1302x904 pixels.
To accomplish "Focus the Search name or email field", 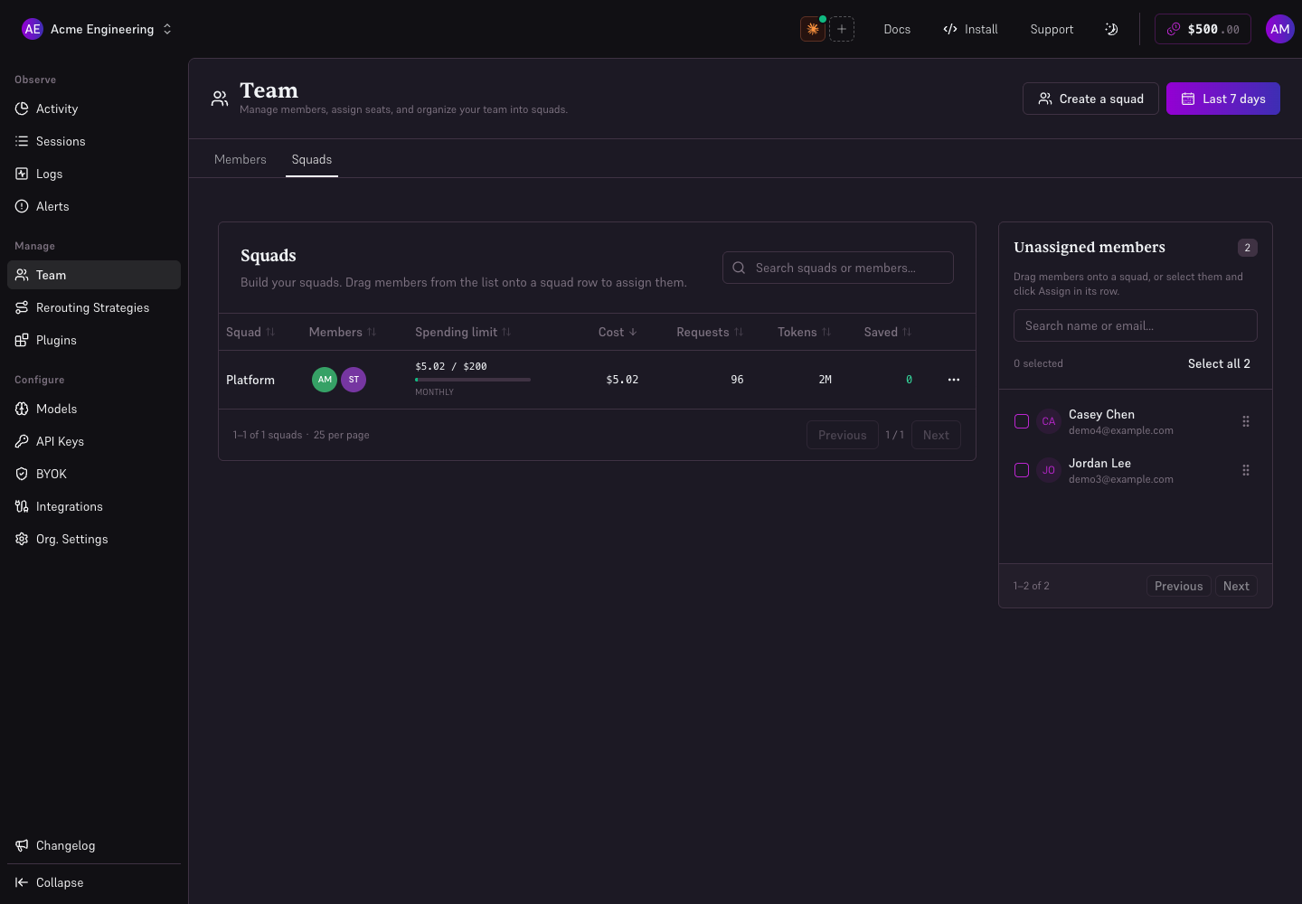I will coord(1136,325).
